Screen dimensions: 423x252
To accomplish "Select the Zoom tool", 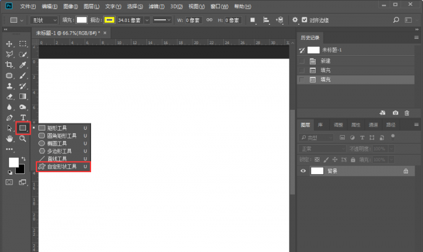I will (x=23, y=138).
